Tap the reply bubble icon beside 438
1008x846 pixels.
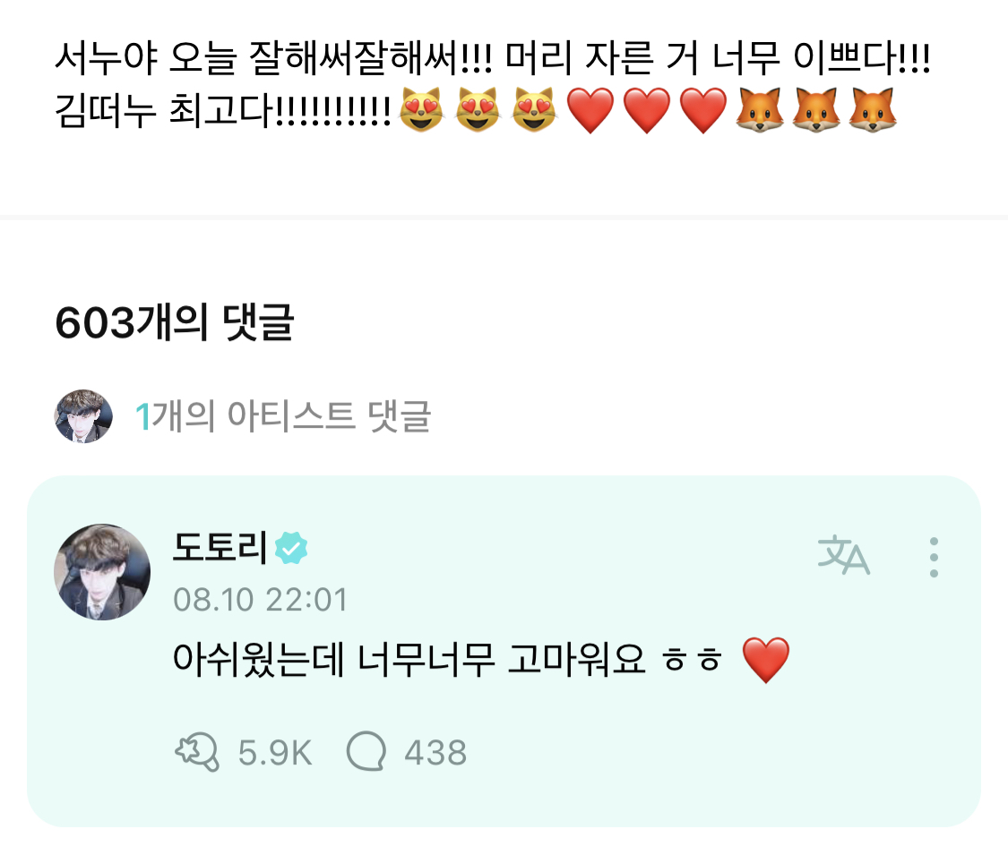[365, 752]
